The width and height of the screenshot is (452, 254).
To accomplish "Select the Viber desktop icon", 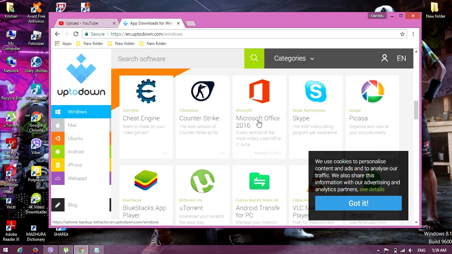I will pyautogui.click(x=36, y=146).
